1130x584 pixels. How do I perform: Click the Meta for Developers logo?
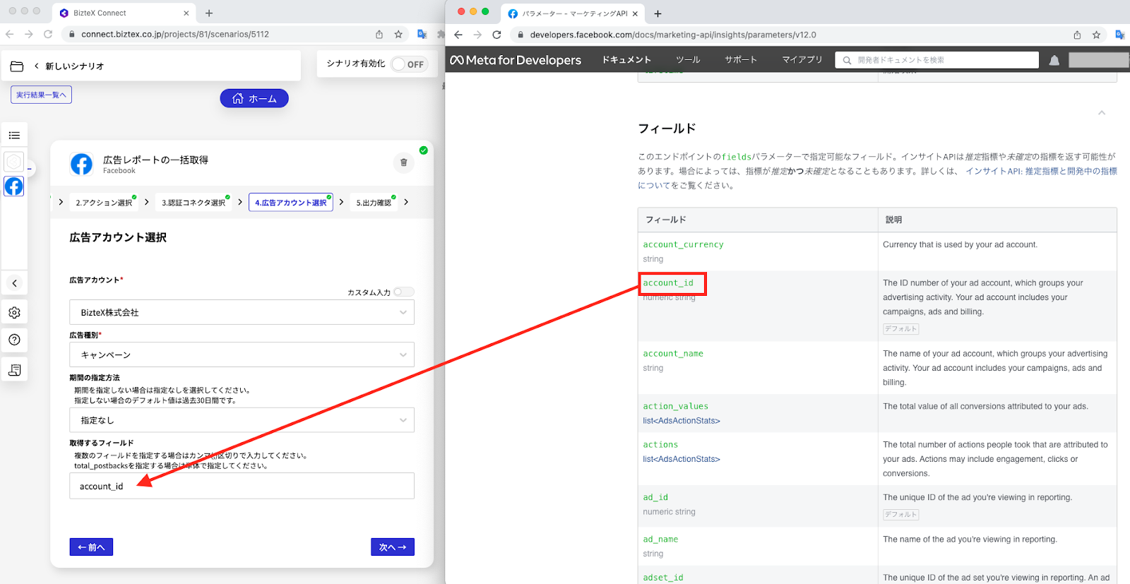(516, 60)
